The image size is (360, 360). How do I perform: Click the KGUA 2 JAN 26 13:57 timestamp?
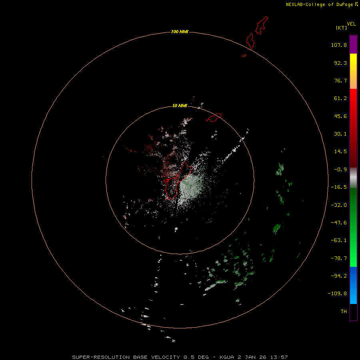click(254, 357)
